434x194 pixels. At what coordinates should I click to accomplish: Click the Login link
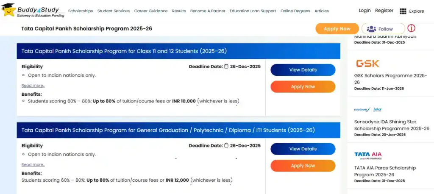364,11
